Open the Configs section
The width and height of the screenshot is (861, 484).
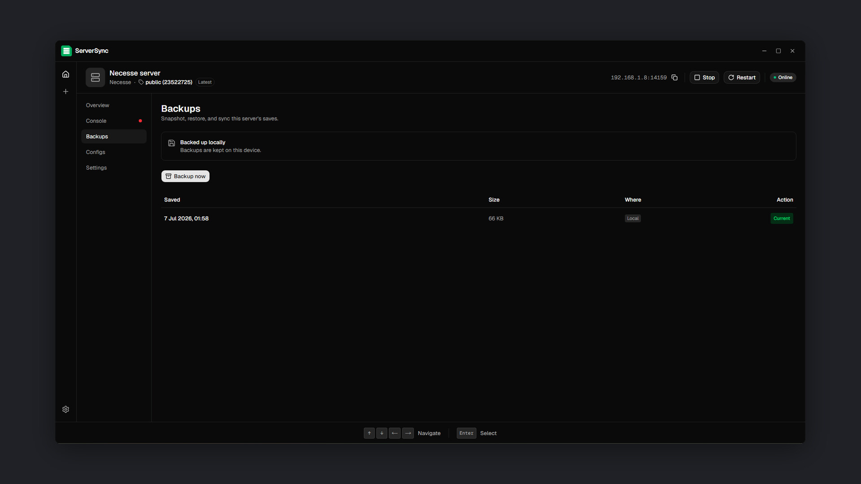coord(113,152)
